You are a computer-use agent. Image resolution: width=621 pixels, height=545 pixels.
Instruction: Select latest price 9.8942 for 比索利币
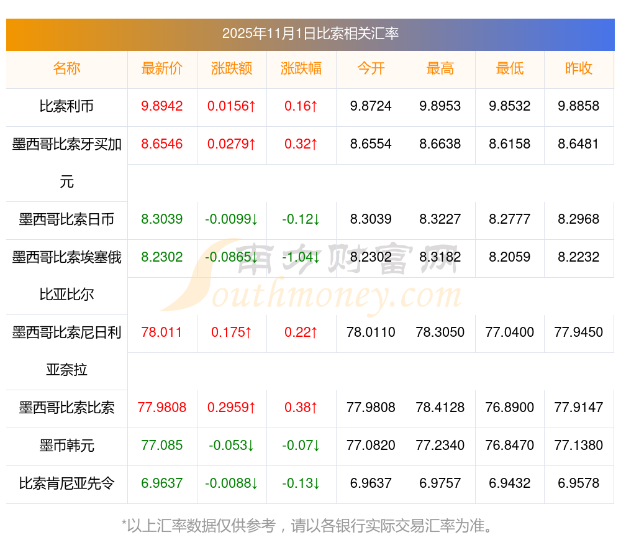162,106
